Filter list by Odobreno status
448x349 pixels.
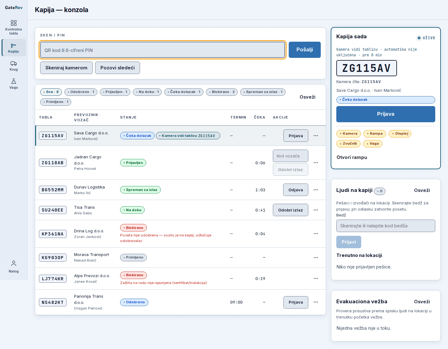81,92
